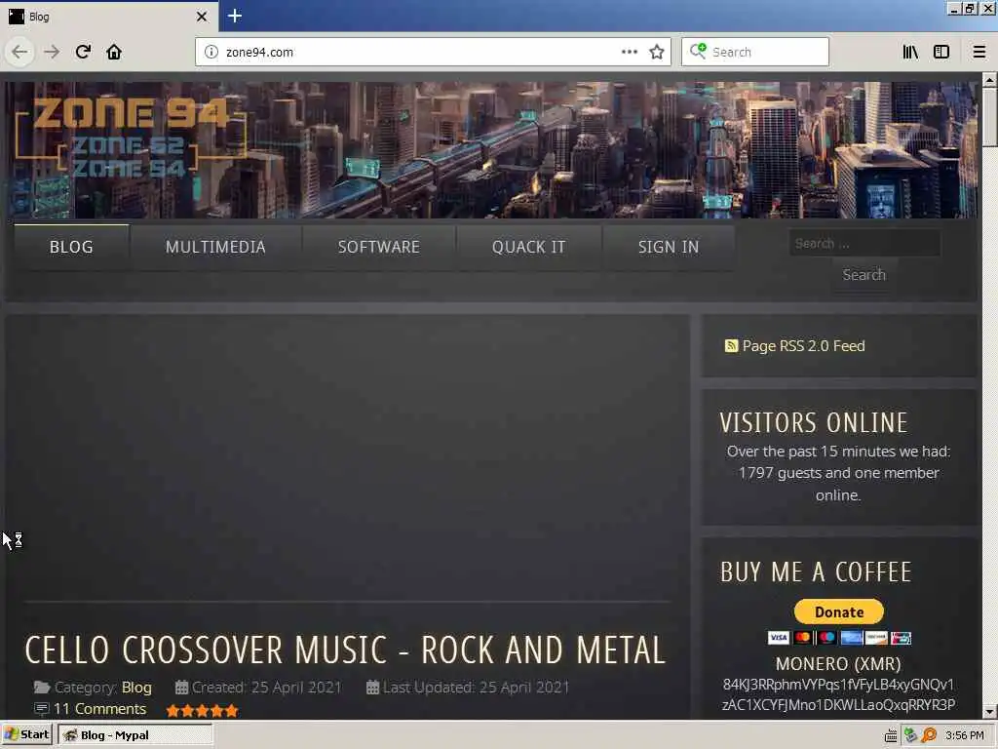
Task: Select the Blog - Mypal taskbar button
Action: click(x=134, y=734)
